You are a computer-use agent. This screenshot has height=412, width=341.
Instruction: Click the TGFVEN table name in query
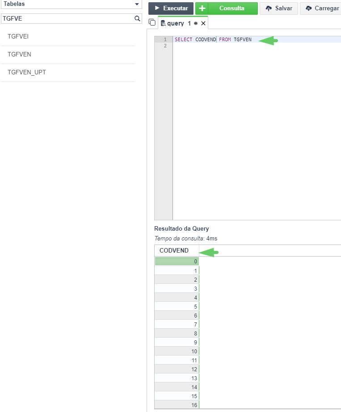click(x=243, y=39)
